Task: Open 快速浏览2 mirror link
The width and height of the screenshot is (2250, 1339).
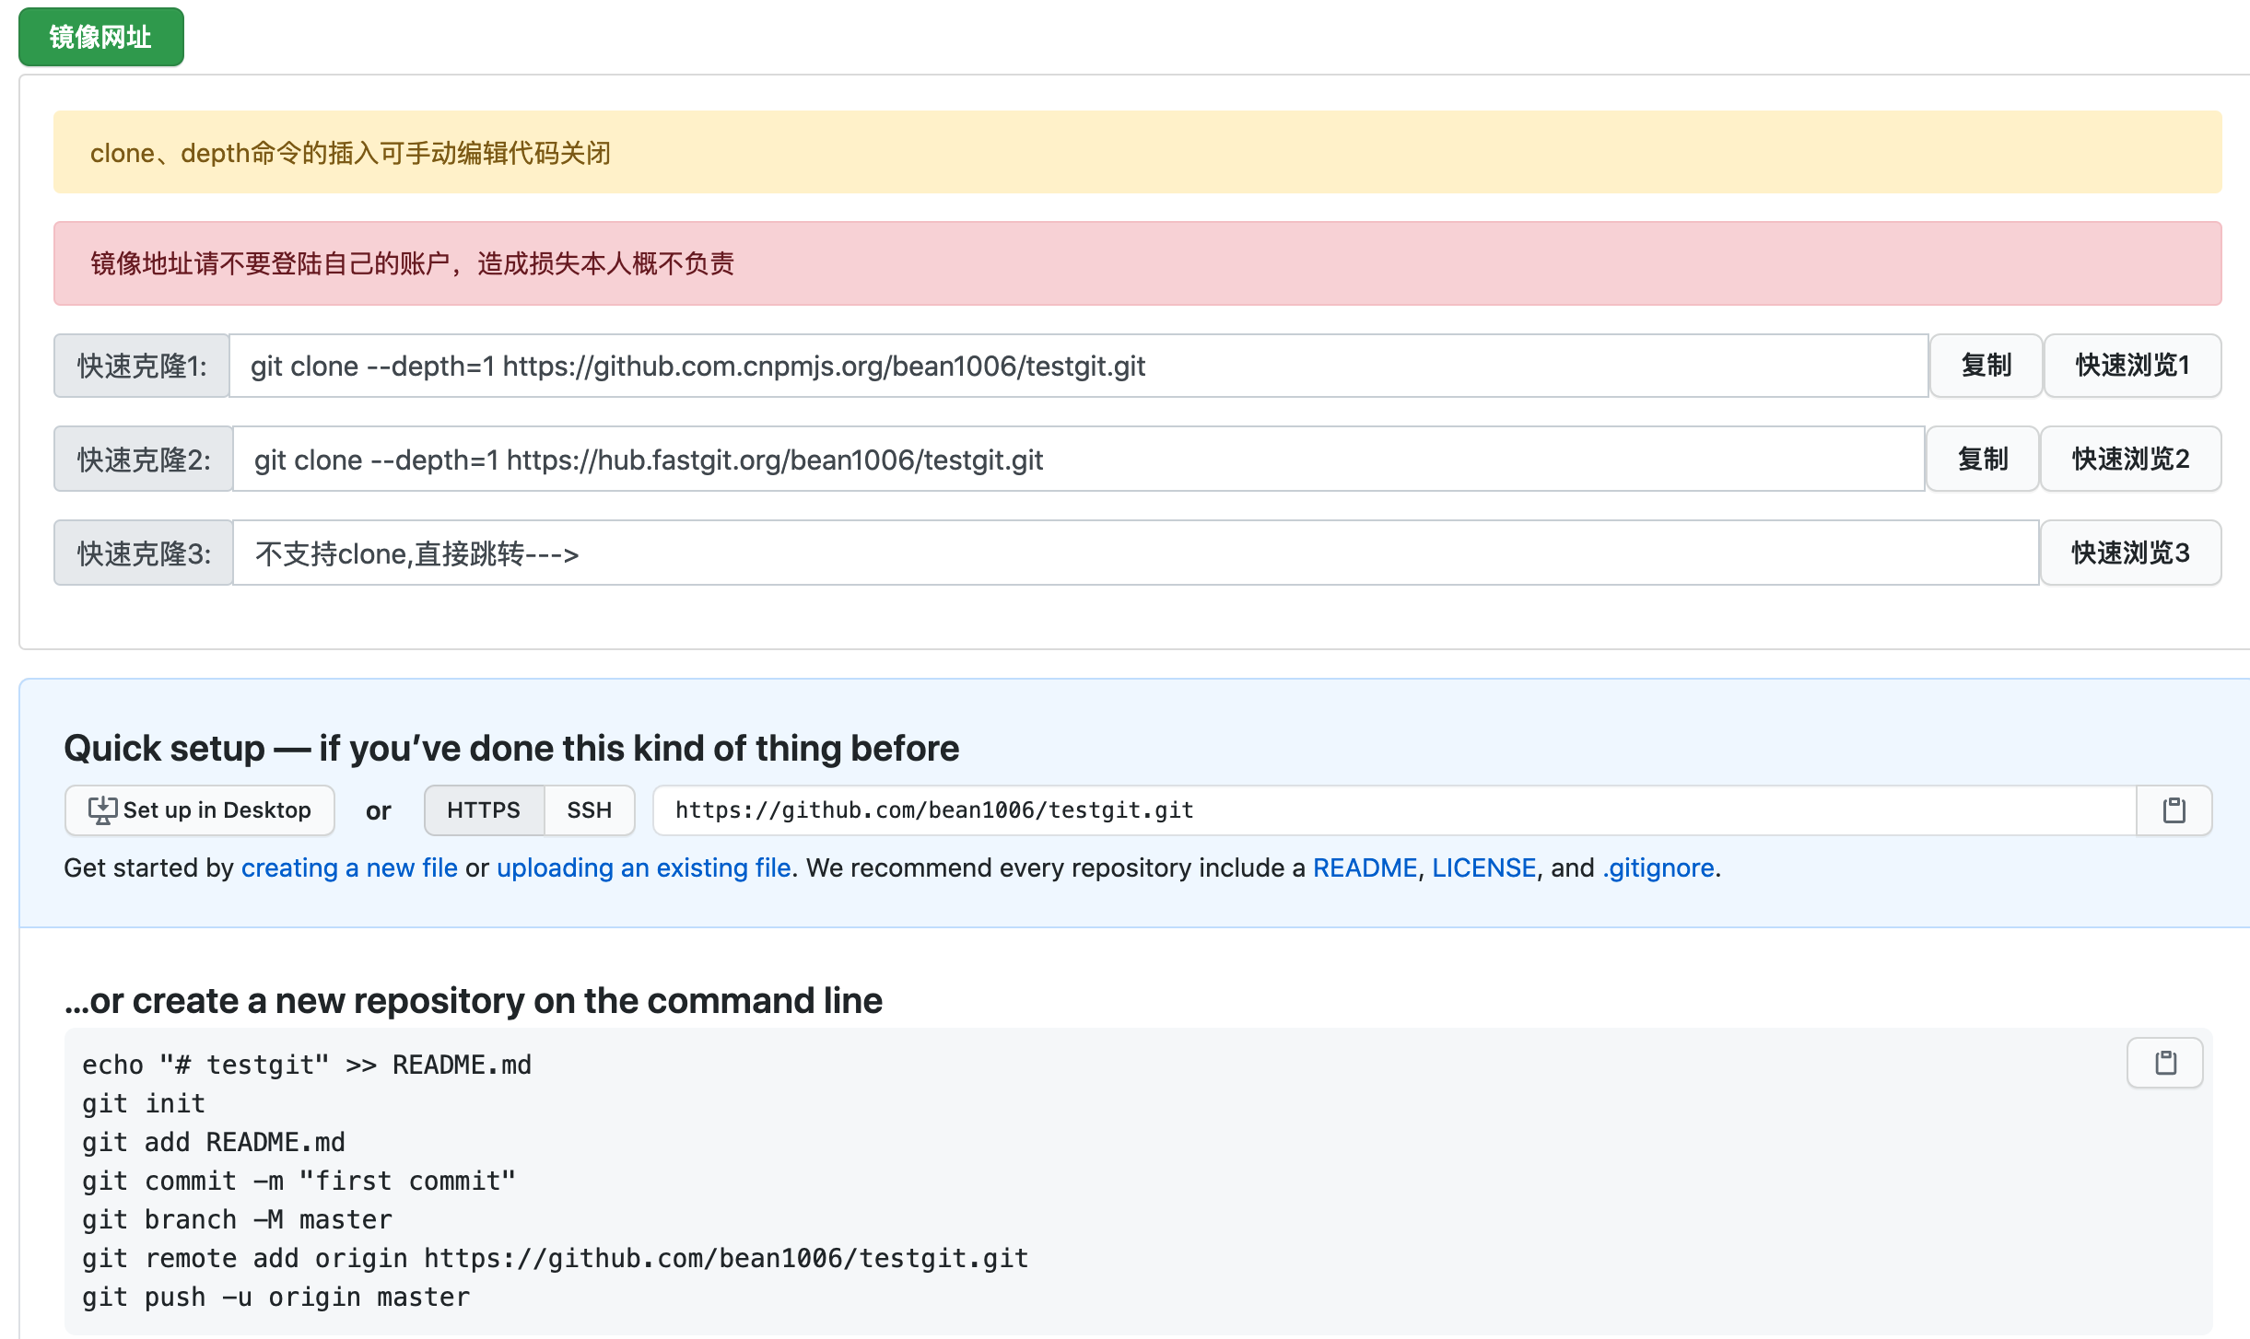Action: [x=2129, y=459]
